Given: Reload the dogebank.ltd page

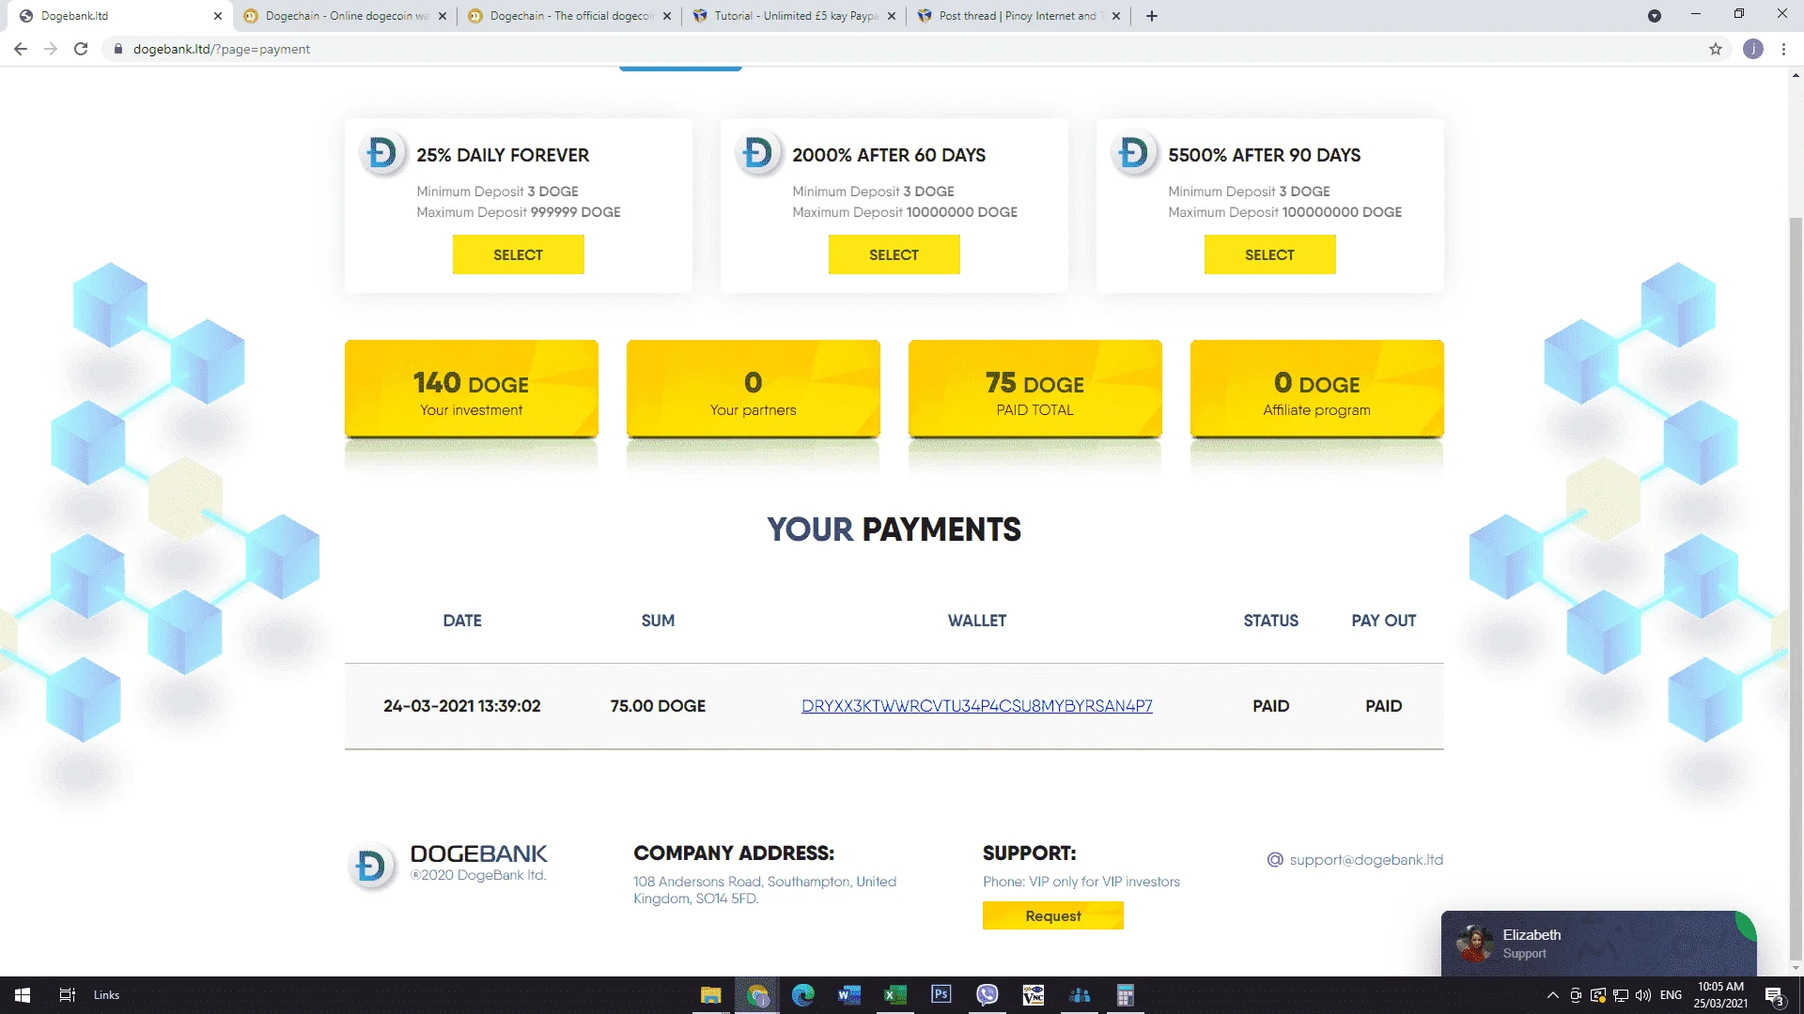Looking at the screenshot, I should click(81, 49).
